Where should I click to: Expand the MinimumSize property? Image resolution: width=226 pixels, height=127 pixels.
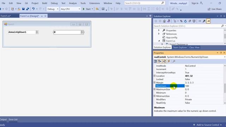tap(155, 96)
